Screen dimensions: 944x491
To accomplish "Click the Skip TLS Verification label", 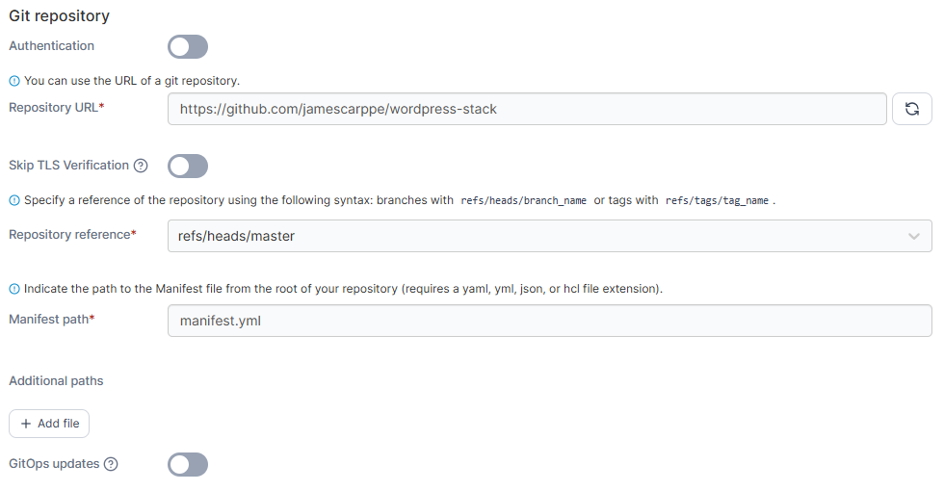I will (68, 166).
